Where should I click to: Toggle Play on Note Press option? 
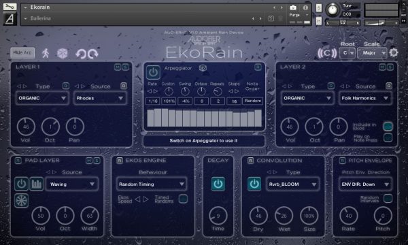pos(388,137)
